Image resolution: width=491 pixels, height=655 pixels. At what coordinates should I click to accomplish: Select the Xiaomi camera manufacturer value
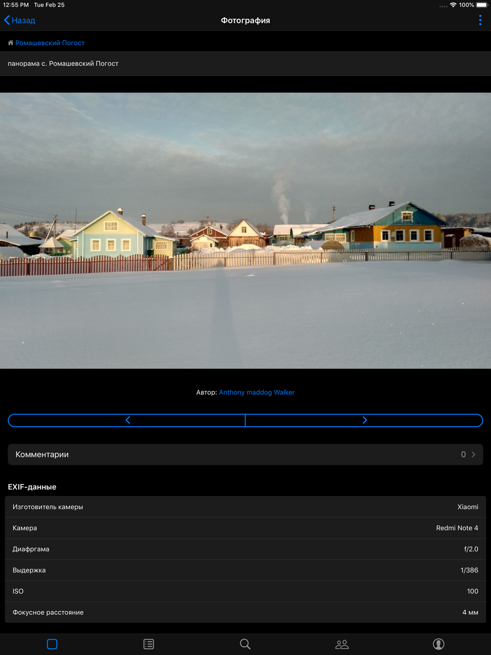point(468,507)
